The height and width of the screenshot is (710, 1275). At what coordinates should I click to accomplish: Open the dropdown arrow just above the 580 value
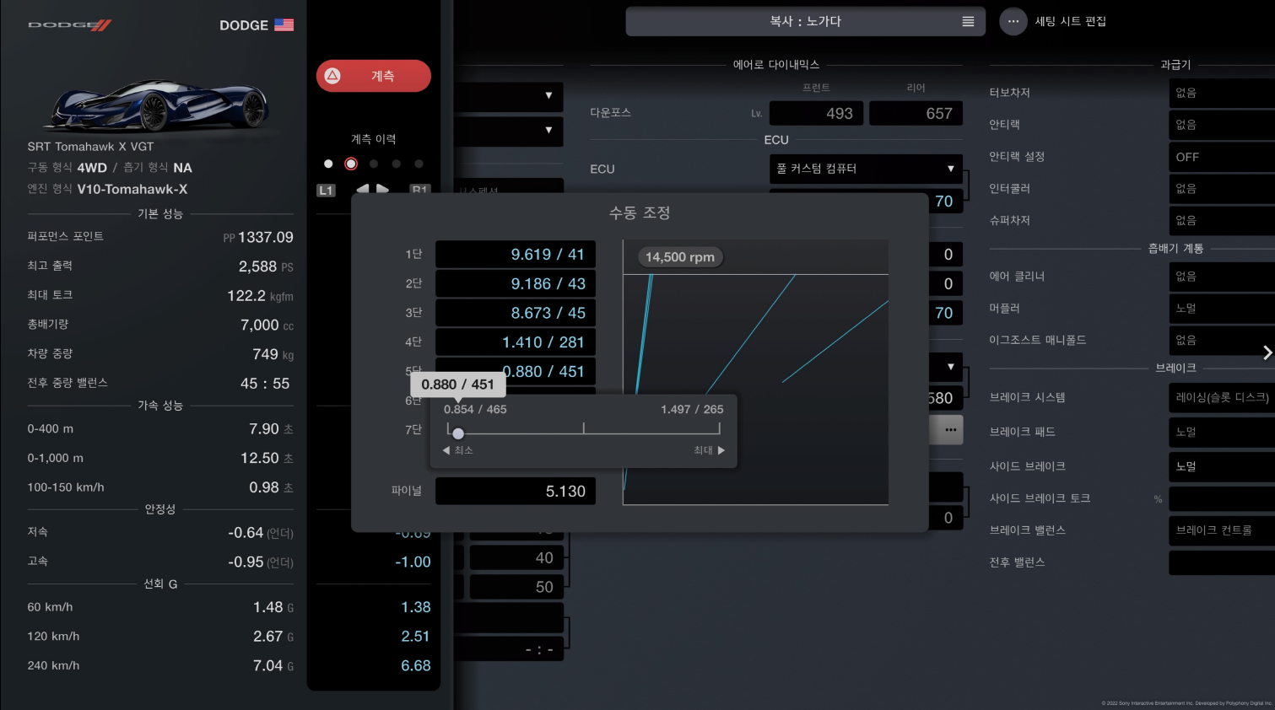pos(950,367)
